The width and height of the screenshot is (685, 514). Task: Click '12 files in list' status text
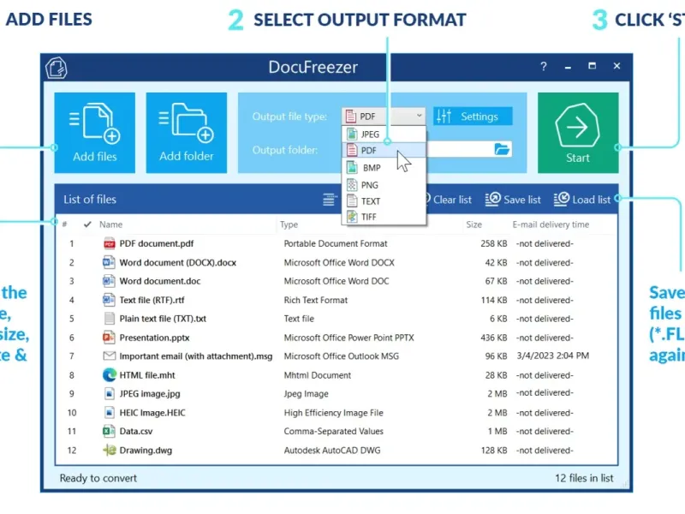(584, 478)
